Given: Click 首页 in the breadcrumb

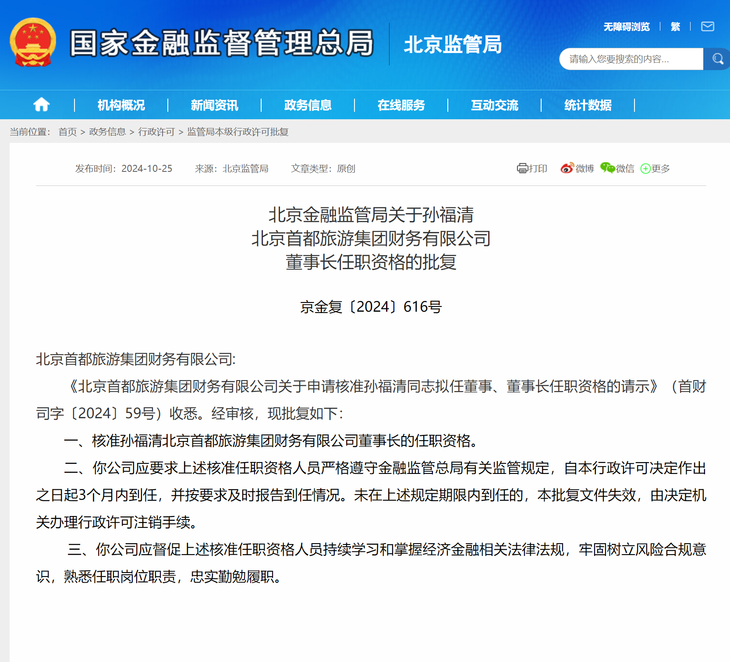Looking at the screenshot, I should 67,132.
